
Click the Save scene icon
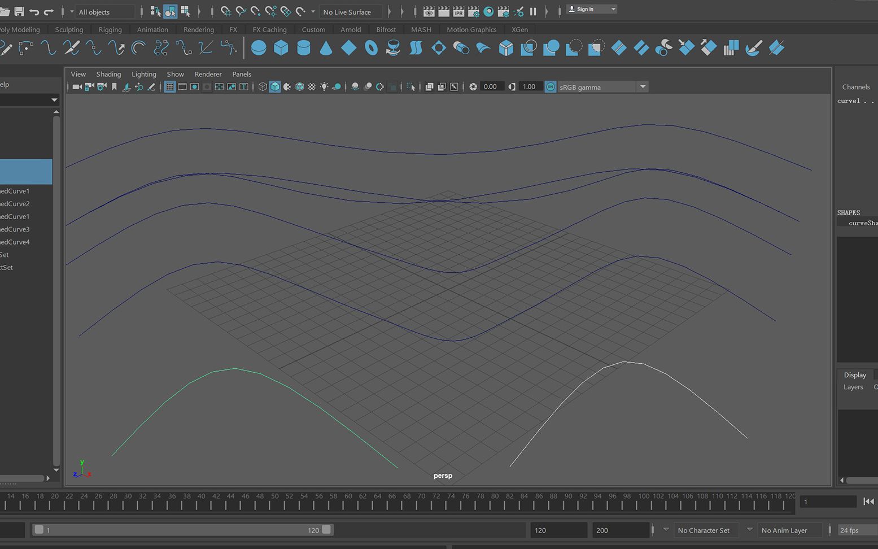coord(19,11)
